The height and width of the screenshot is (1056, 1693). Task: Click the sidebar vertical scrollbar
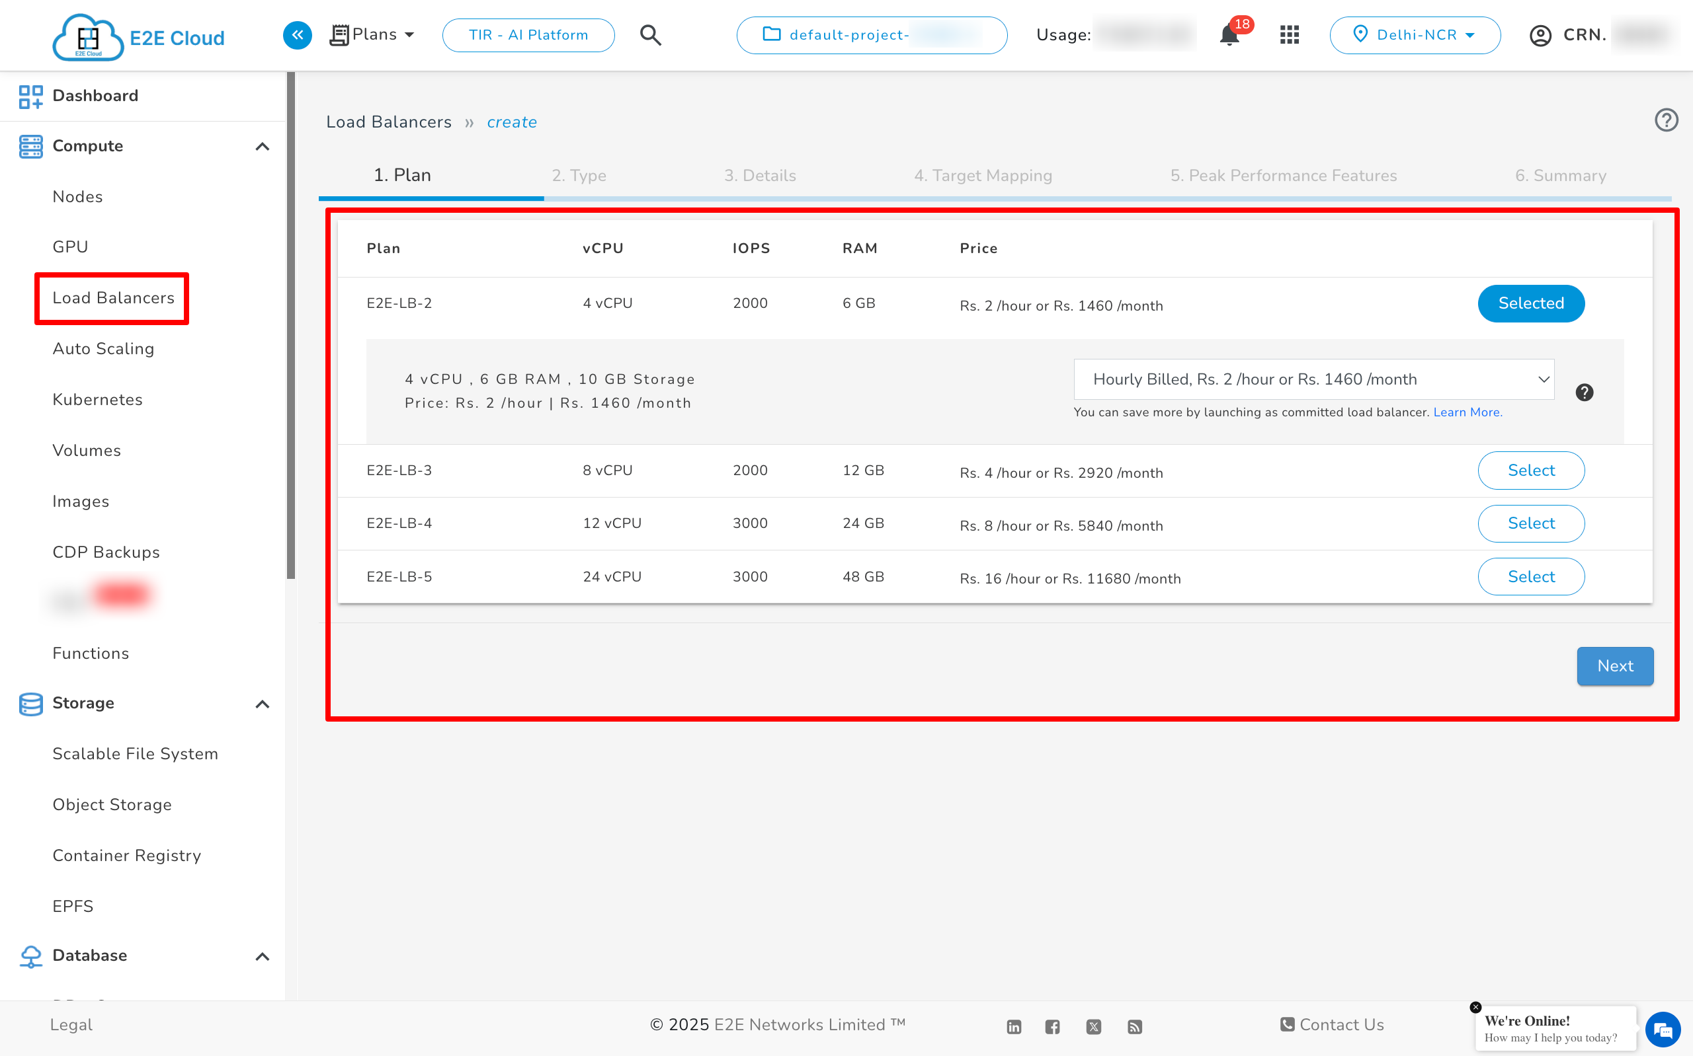point(291,324)
